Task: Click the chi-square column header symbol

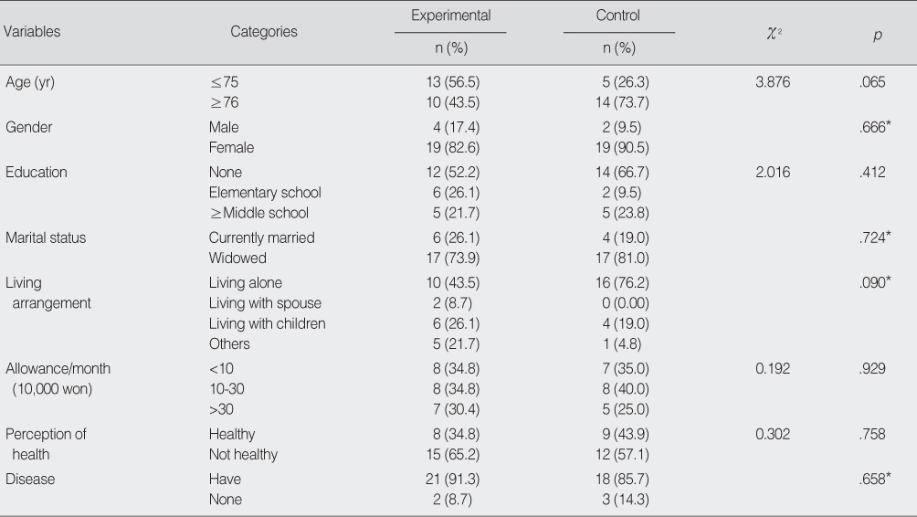Action: [774, 34]
